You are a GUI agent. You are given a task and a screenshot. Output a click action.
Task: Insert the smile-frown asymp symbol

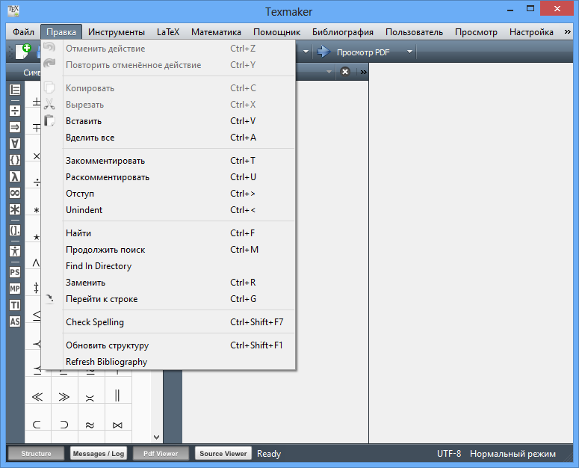click(90, 398)
